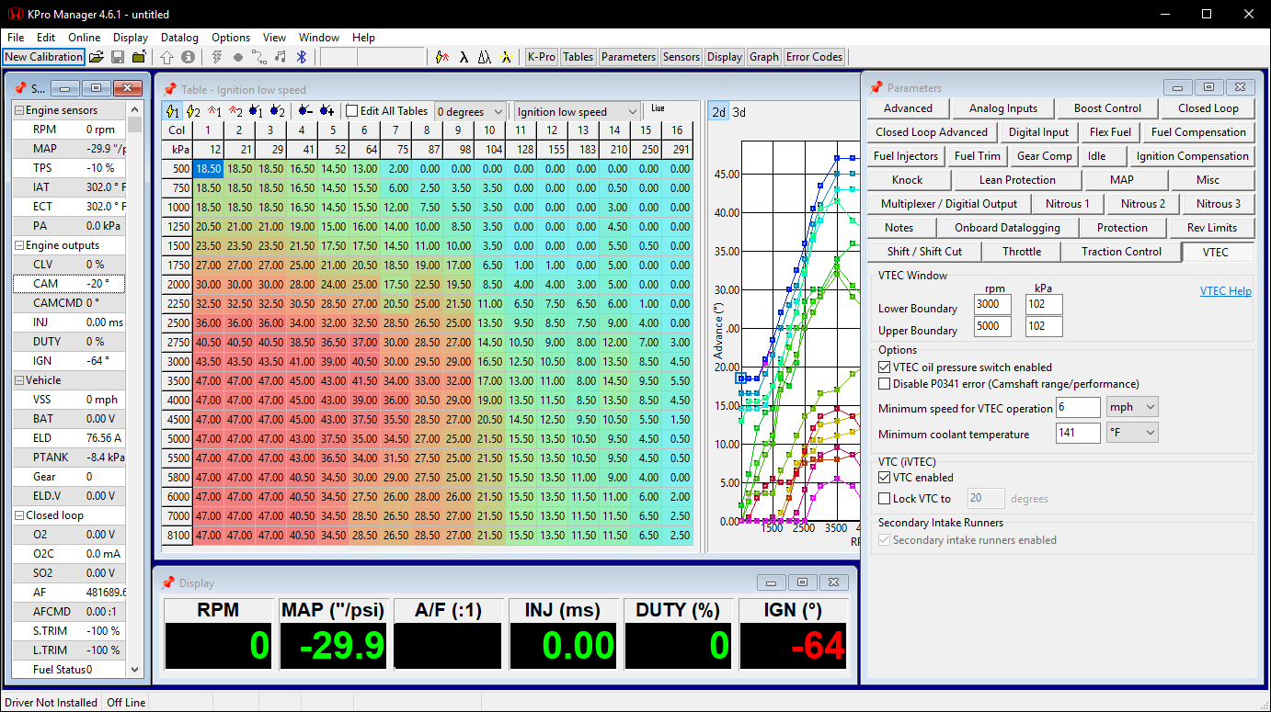
Task: Click the Bluetooth connection icon
Action: (x=300, y=57)
